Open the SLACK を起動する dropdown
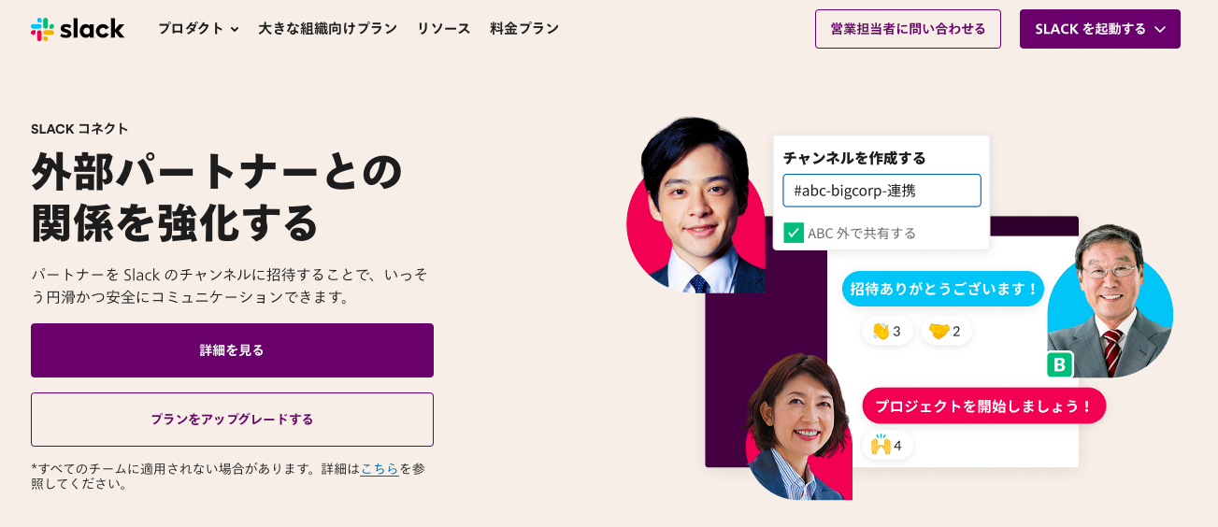This screenshot has height=527, width=1218. tap(1100, 29)
